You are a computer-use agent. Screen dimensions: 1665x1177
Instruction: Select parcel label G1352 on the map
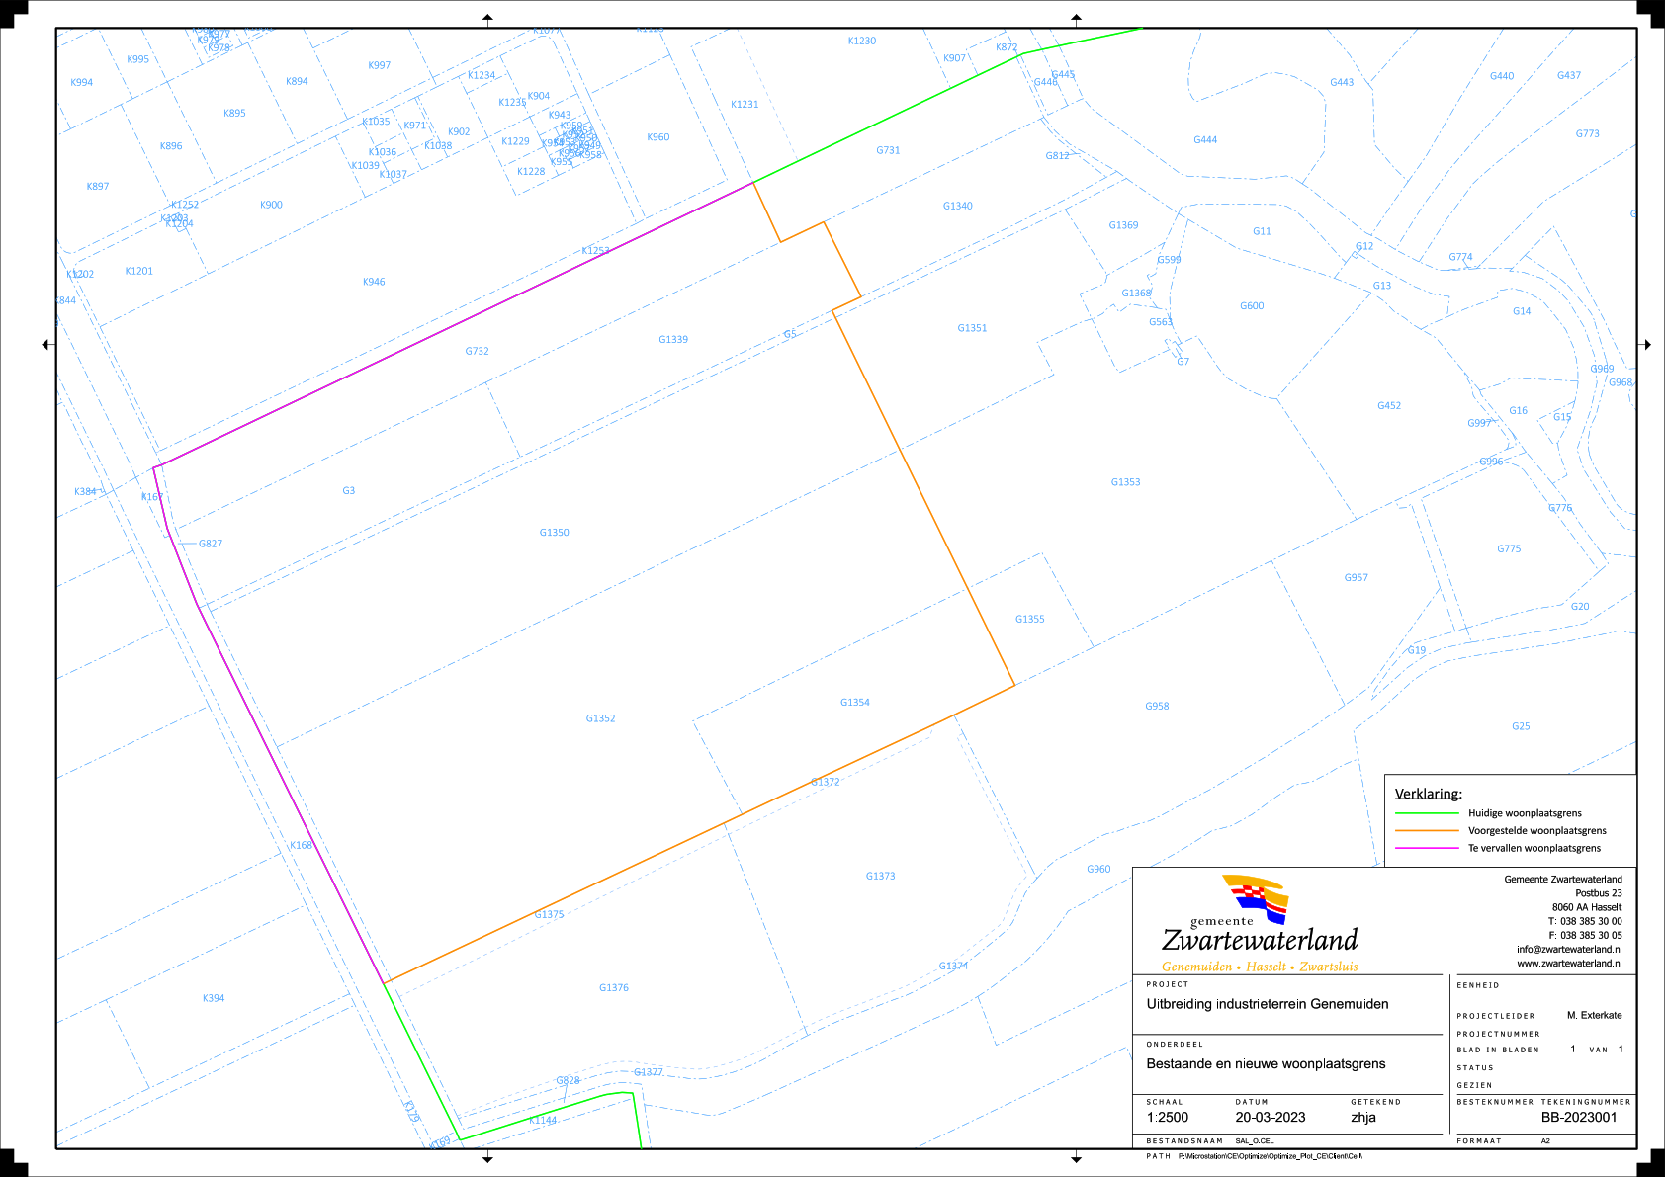pos(600,718)
